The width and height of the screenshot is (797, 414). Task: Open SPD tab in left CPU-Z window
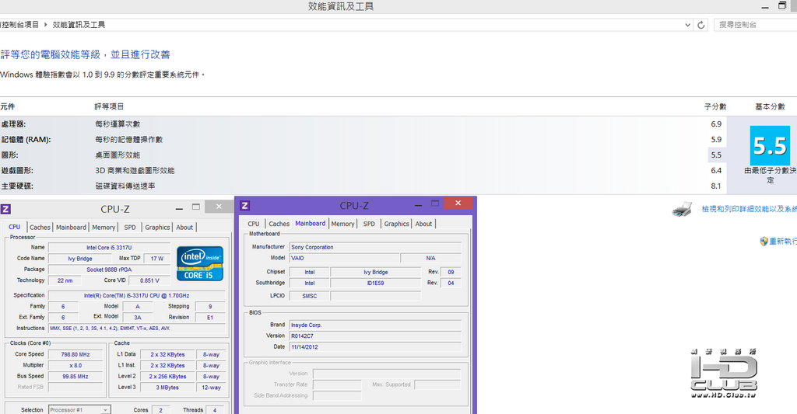[130, 228]
